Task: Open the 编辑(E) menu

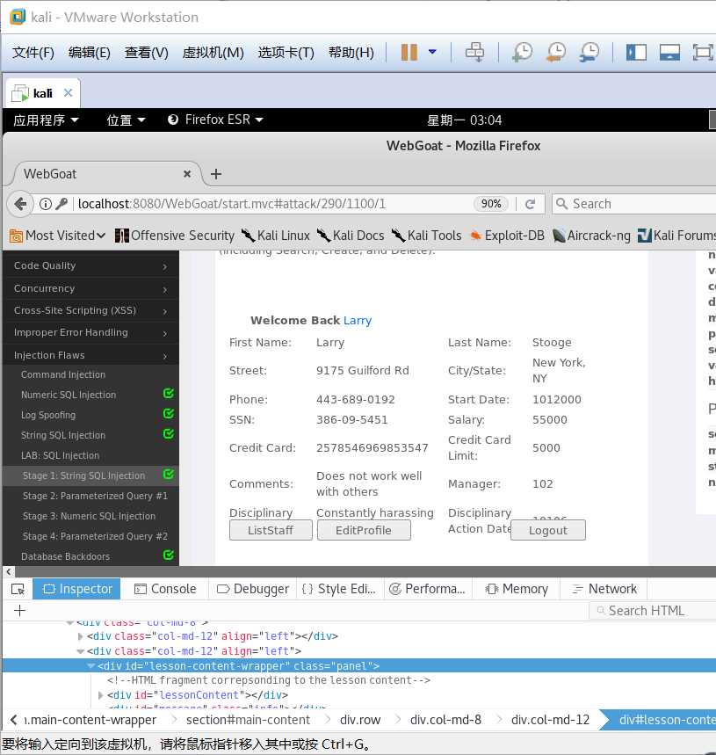Action: point(89,52)
